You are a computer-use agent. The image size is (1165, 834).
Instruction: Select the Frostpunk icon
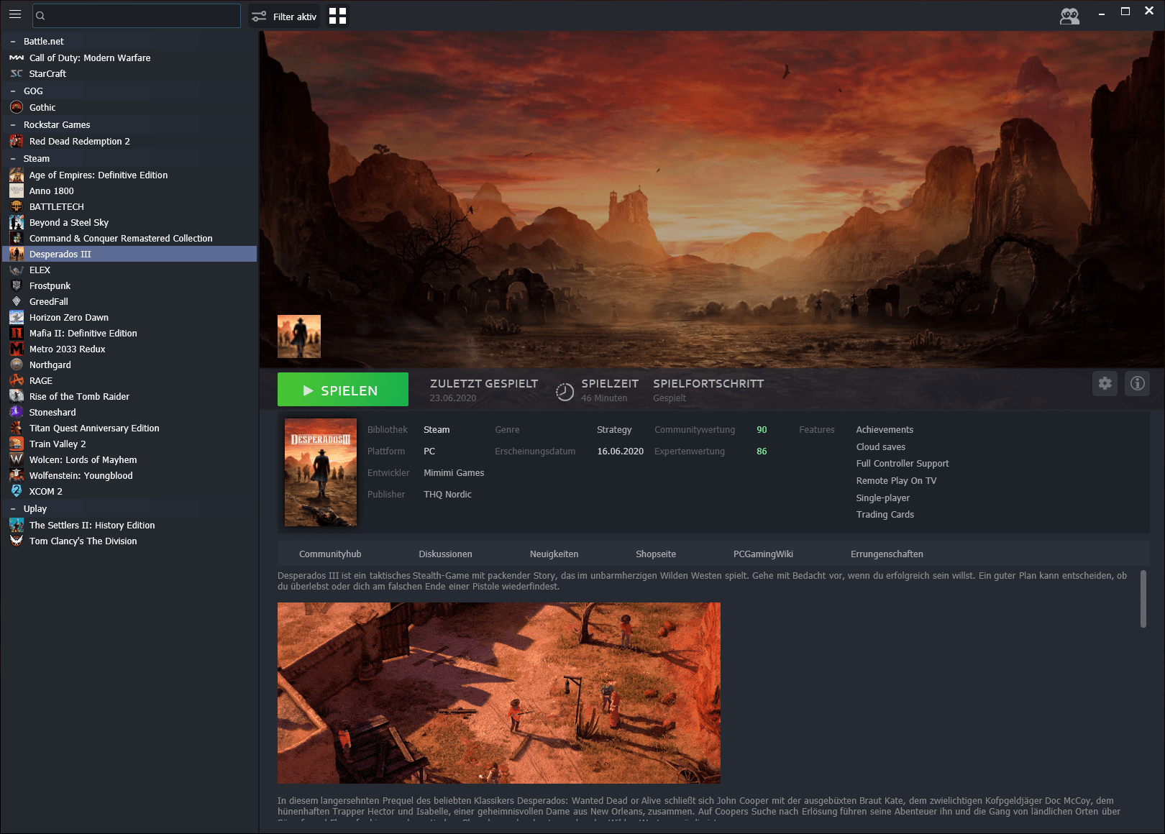17,285
